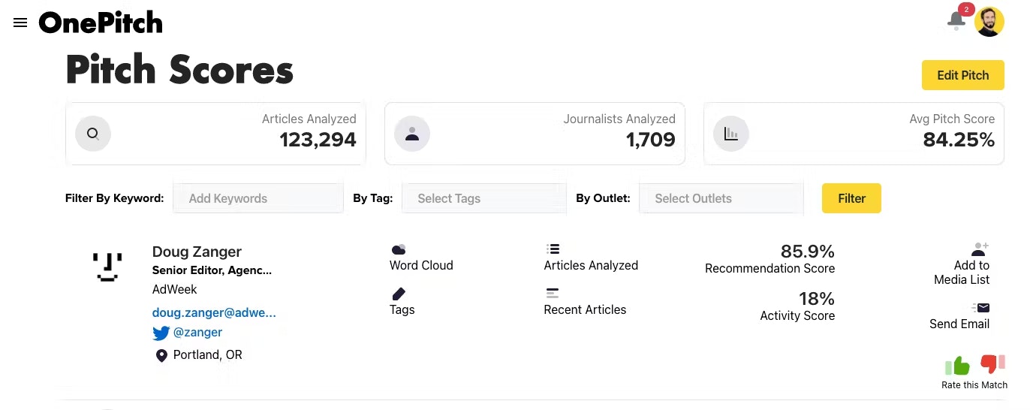View Doug Zanger's Word Cloud
Screen dimensions: 1030x410
click(x=421, y=258)
